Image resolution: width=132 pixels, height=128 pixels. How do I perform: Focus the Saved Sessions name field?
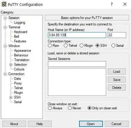[x=77, y=64]
